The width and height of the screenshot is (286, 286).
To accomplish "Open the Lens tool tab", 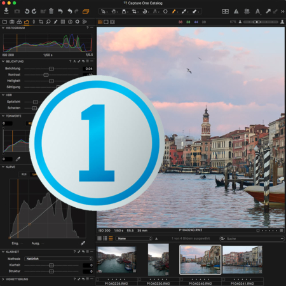I will click(34, 22).
